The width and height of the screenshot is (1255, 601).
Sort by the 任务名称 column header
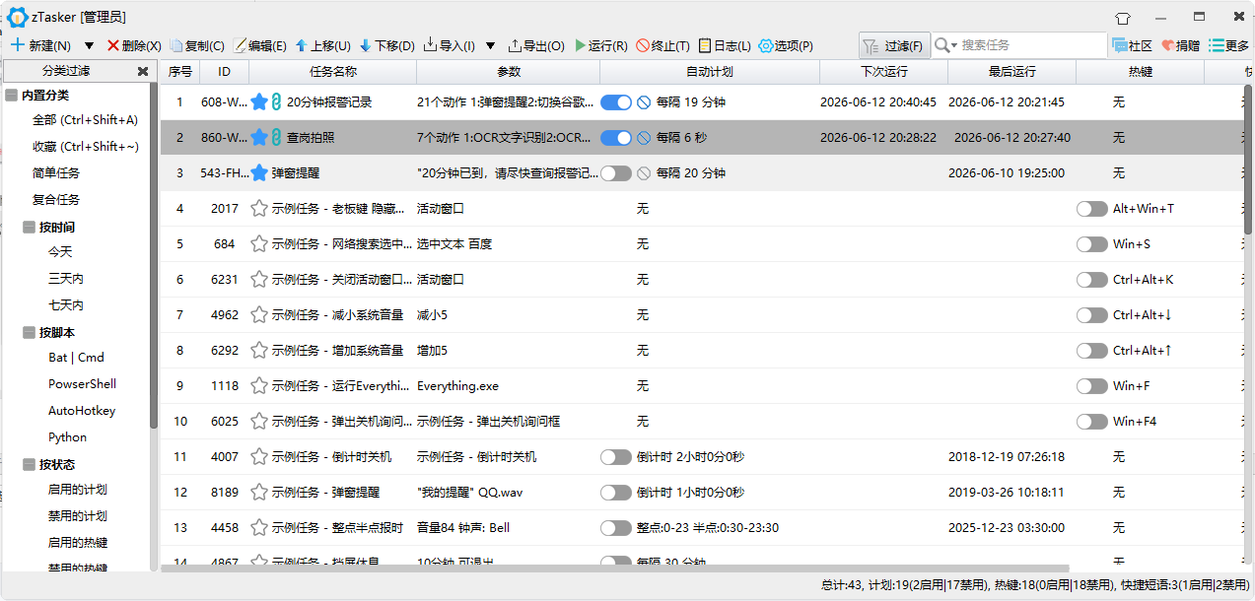[x=333, y=72]
